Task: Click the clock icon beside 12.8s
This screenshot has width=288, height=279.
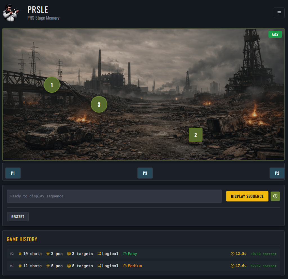Action: (x=232, y=254)
